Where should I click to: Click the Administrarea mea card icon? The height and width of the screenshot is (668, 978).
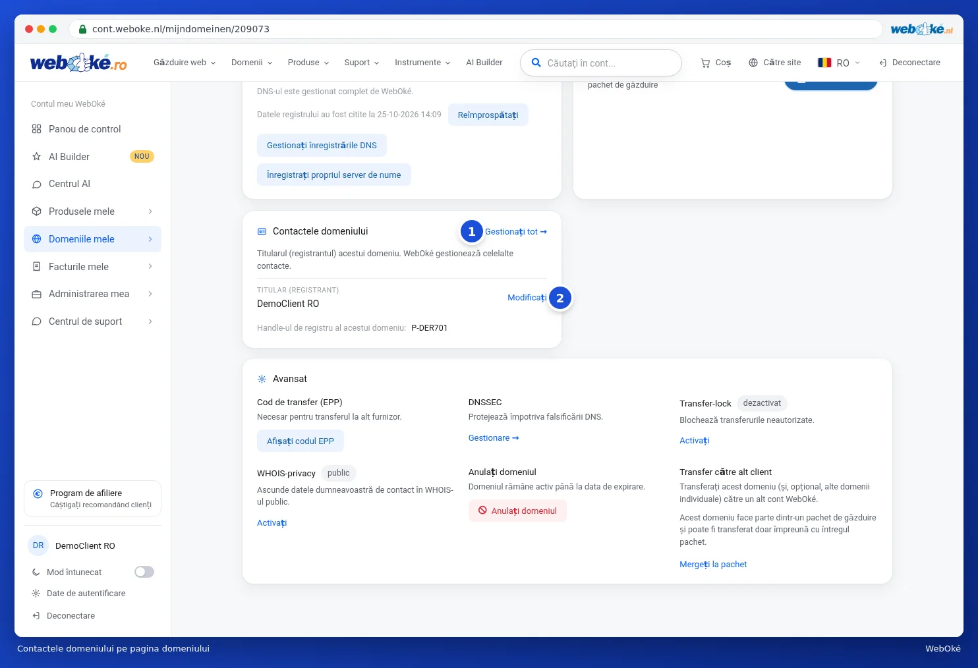coord(36,294)
